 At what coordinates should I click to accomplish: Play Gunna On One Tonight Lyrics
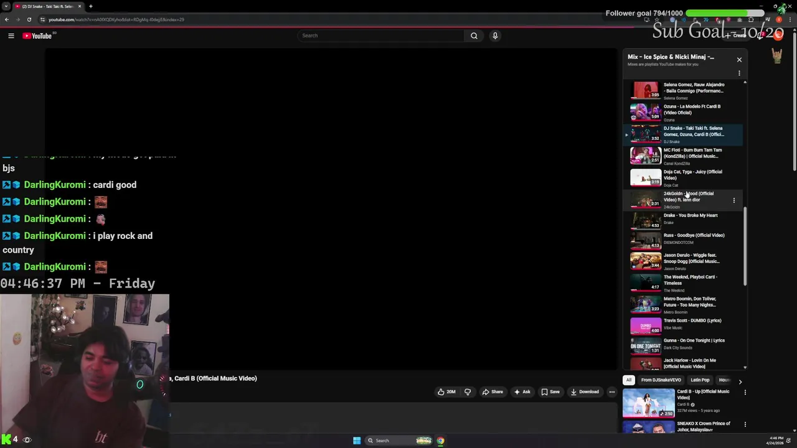[x=683, y=345]
